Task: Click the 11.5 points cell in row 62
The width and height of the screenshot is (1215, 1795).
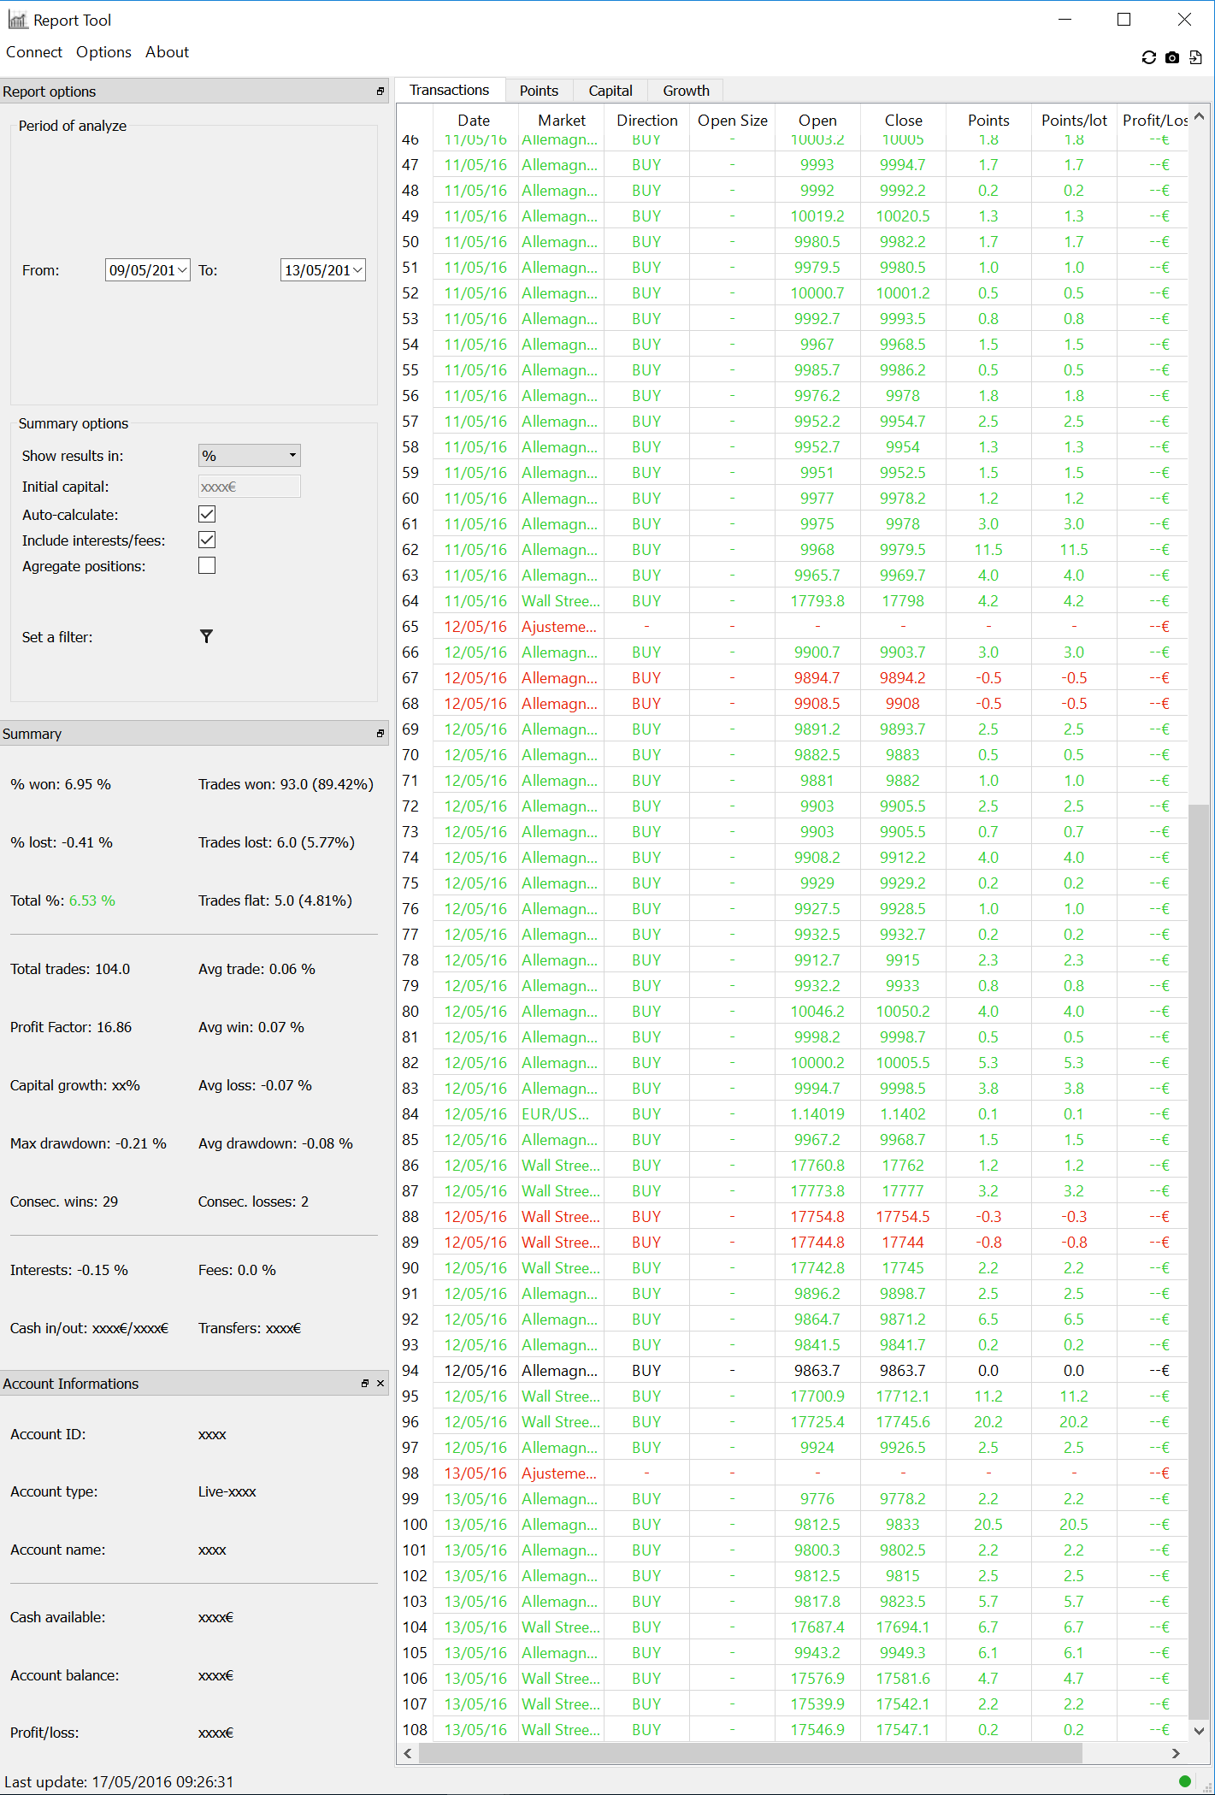Action: [988, 550]
